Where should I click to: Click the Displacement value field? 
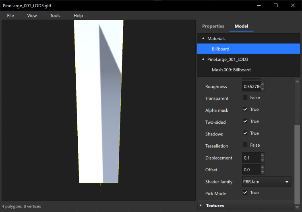(x=251, y=158)
